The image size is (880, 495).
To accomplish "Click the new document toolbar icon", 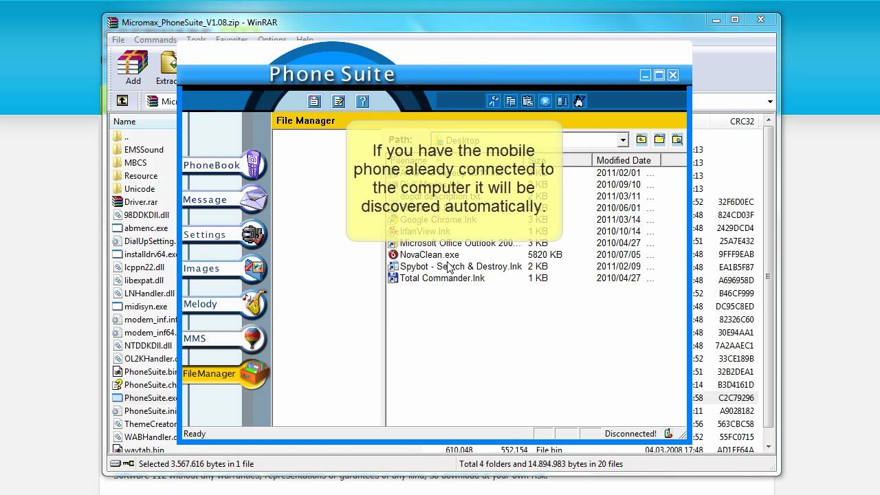I will point(314,101).
